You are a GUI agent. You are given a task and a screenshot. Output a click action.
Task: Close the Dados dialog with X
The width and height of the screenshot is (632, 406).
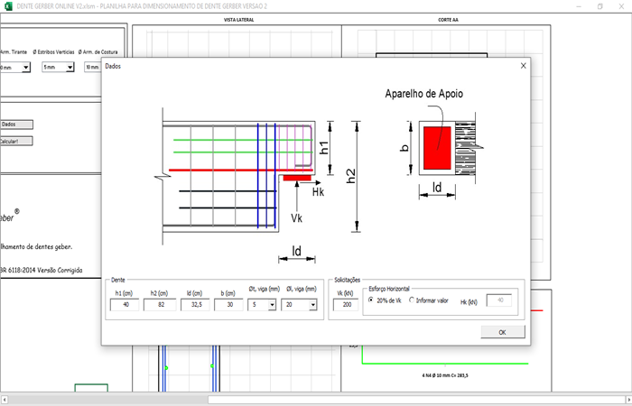click(x=521, y=66)
